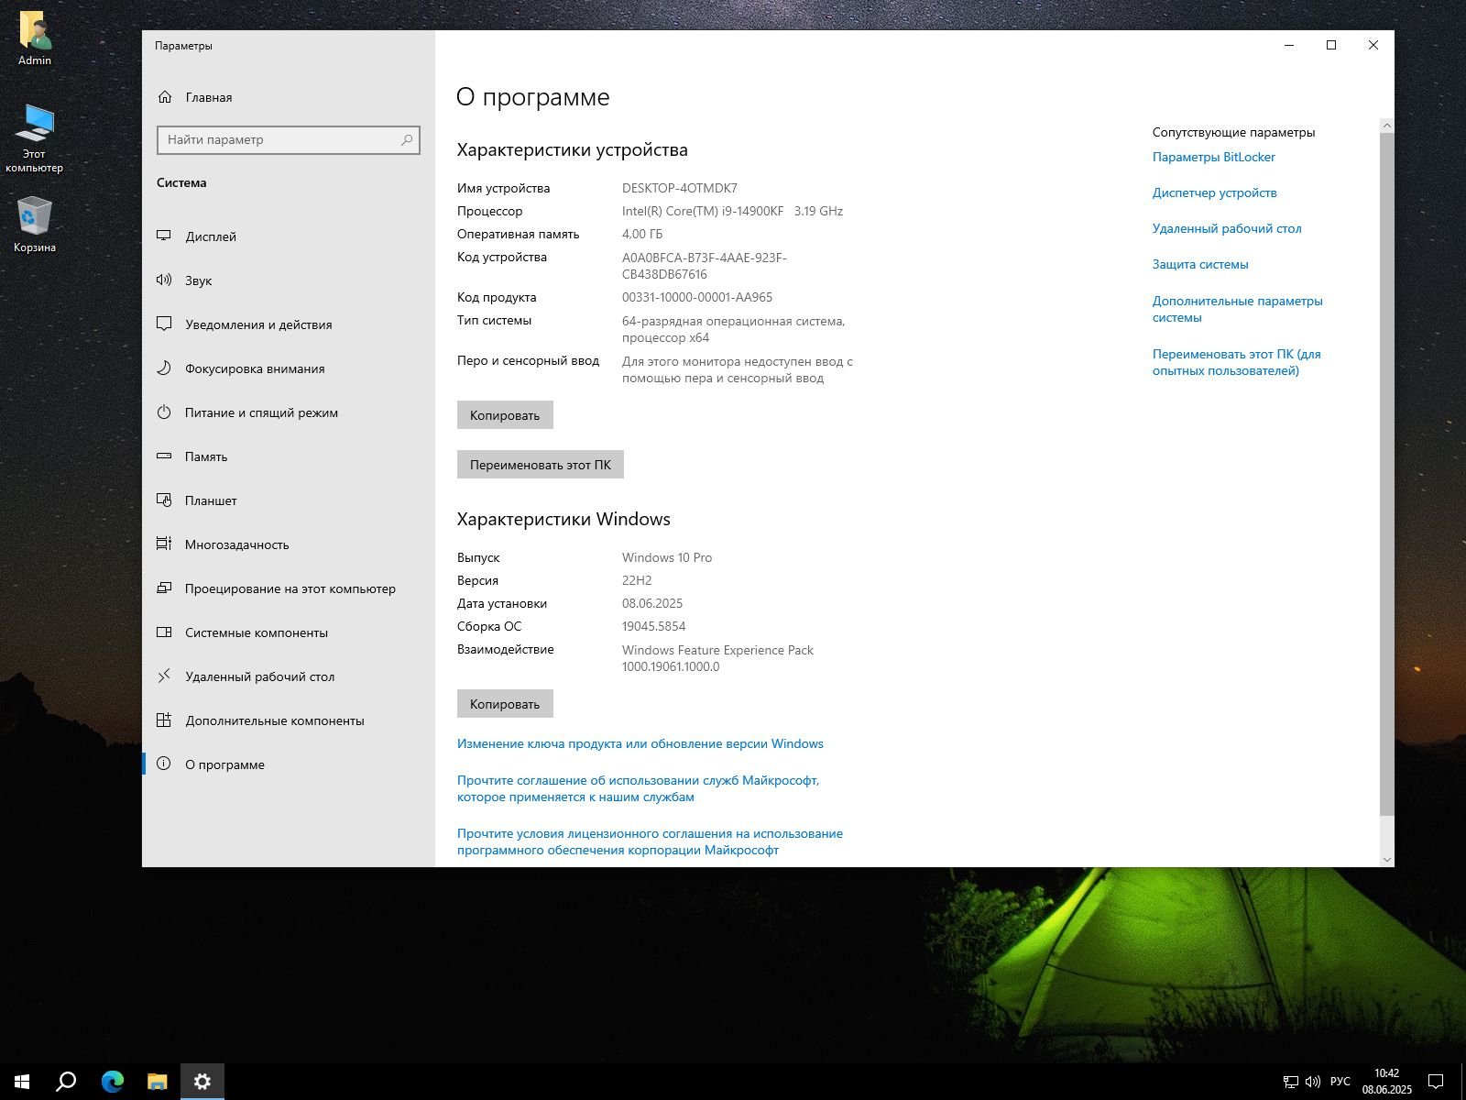
Task: Click the Уведомления и действия icon
Action: [x=164, y=324]
